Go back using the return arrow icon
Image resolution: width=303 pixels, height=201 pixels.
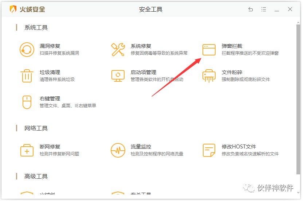point(251,9)
